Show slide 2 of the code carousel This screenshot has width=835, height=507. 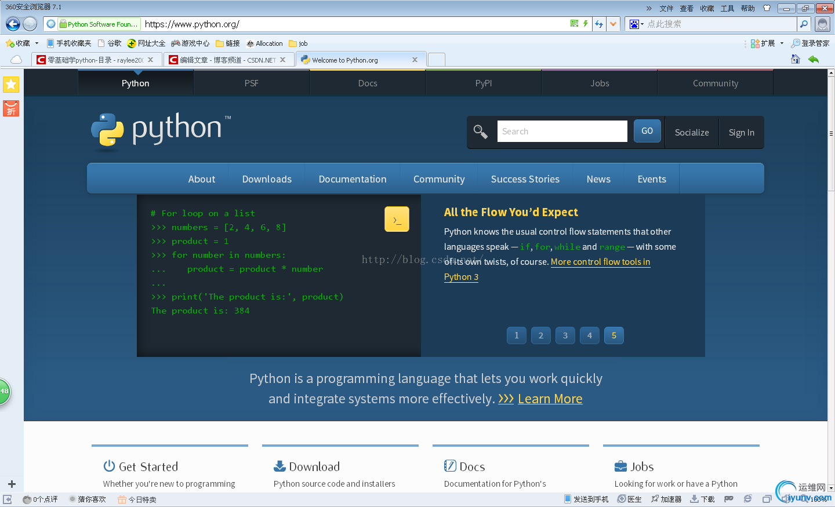pos(541,335)
